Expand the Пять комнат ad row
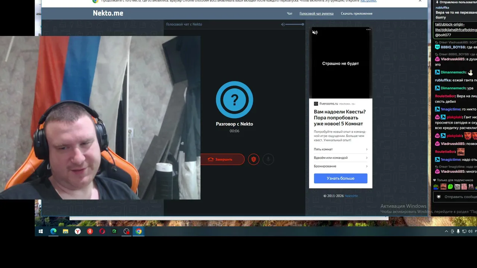This screenshot has width=477, height=268. pos(341,149)
